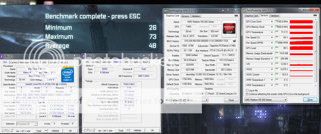The image size is (321, 134).
Task: Switch to Validation tab in GPU-Z Graphics Card window
Action: click(x=196, y=16)
